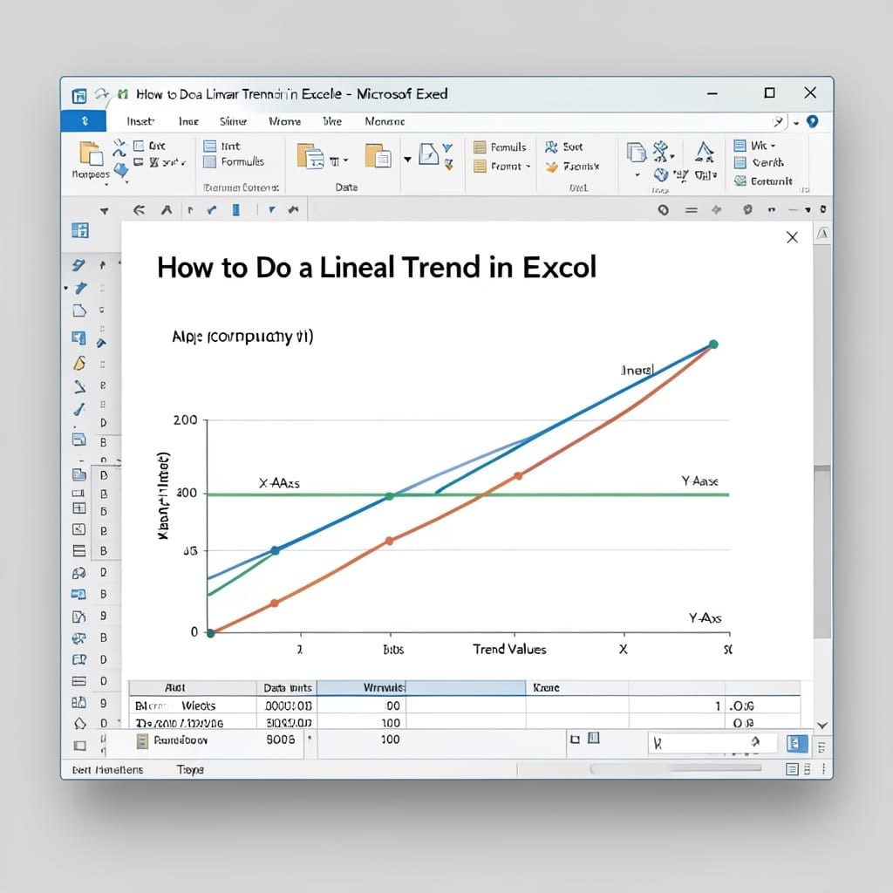
Task: Click the 'Data bnts' column header
Action: pos(287,687)
